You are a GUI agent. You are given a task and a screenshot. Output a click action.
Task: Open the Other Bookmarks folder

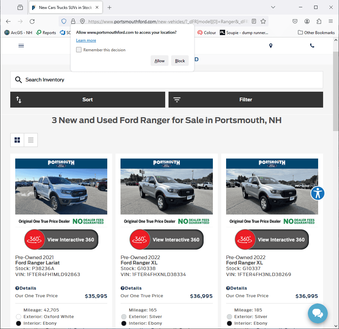click(316, 33)
